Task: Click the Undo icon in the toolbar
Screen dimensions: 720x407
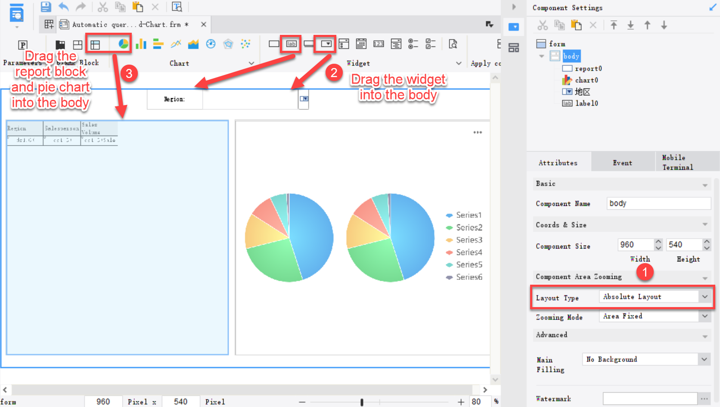Action: tap(63, 6)
